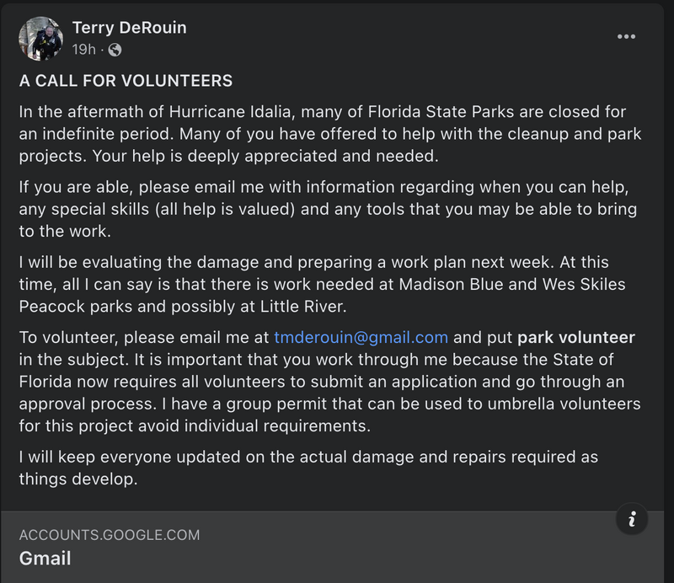Open the three-dot post options menu
The width and height of the screenshot is (674, 583).
pyautogui.click(x=626, y=37)
